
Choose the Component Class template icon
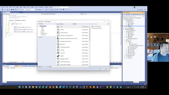click(58, 33)
